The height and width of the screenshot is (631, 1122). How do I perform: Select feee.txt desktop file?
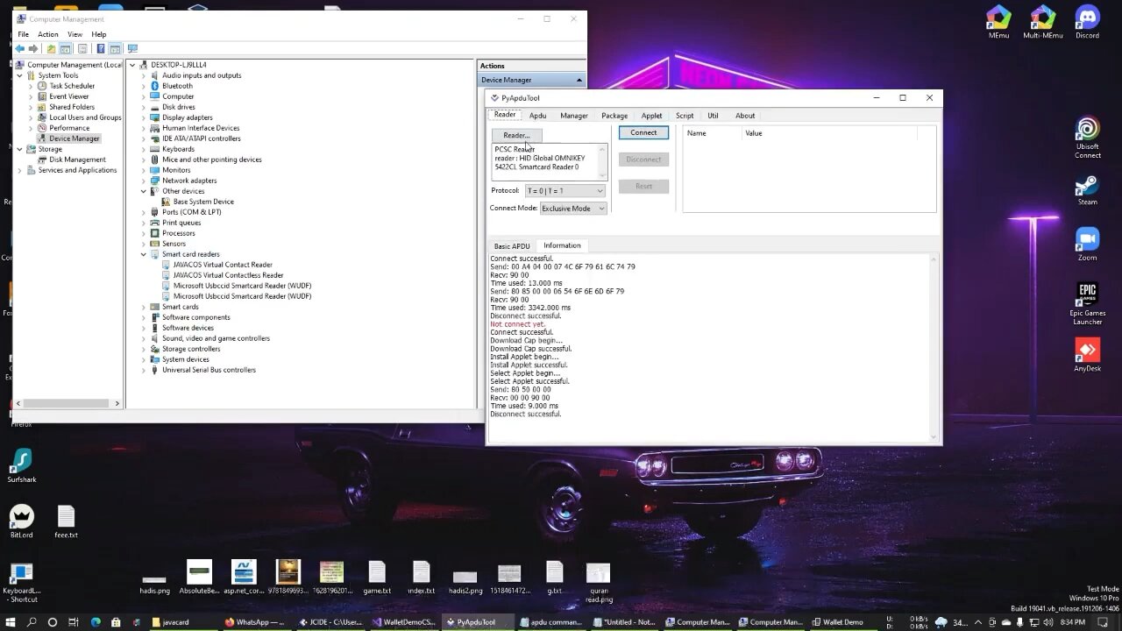[66, 521]
